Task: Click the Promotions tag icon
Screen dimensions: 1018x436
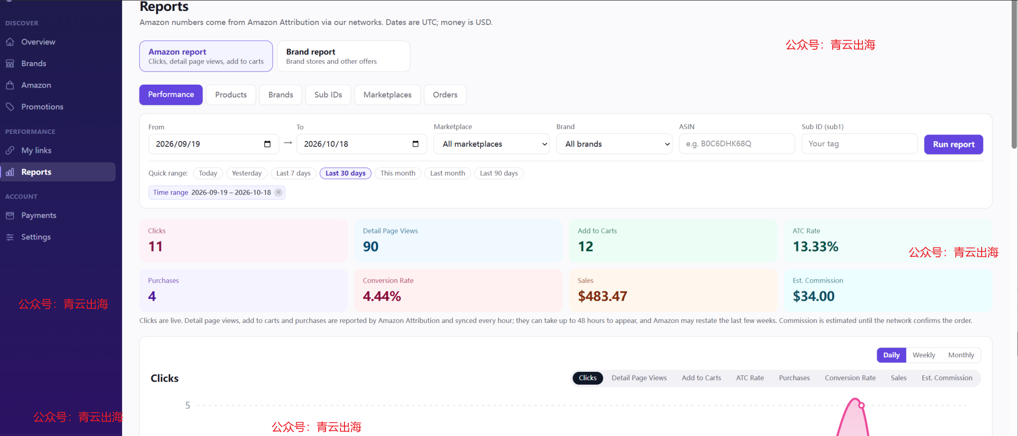Action: 10,107
